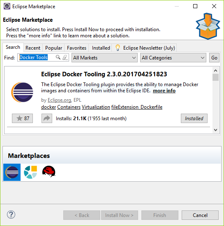Clear search with the eraser icon
The height and width of the screenshot is (226, 224).
[x=65, y=57]
